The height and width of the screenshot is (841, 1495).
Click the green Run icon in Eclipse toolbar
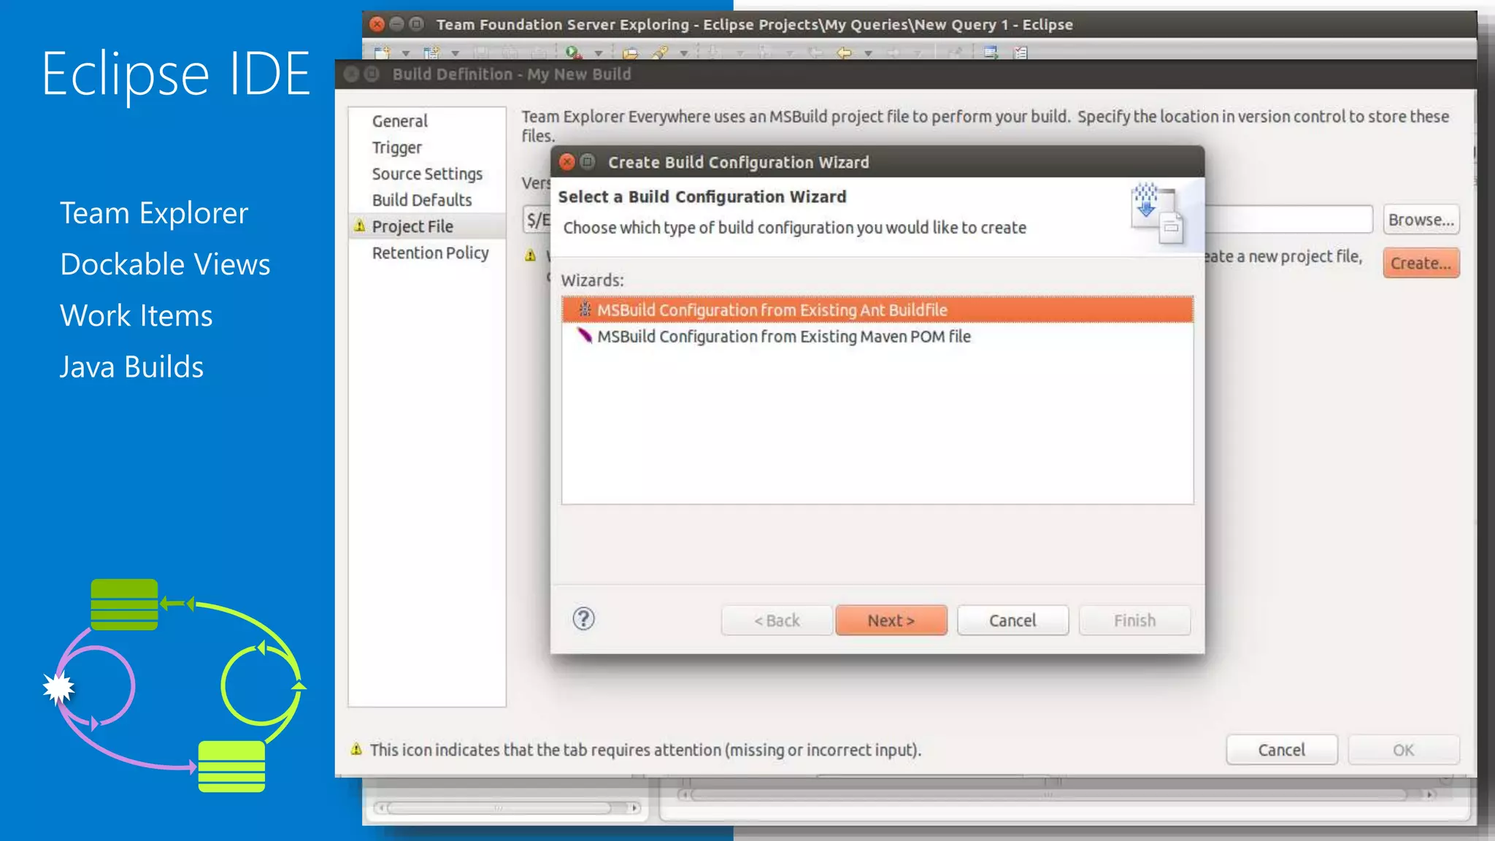pos(573,53)
